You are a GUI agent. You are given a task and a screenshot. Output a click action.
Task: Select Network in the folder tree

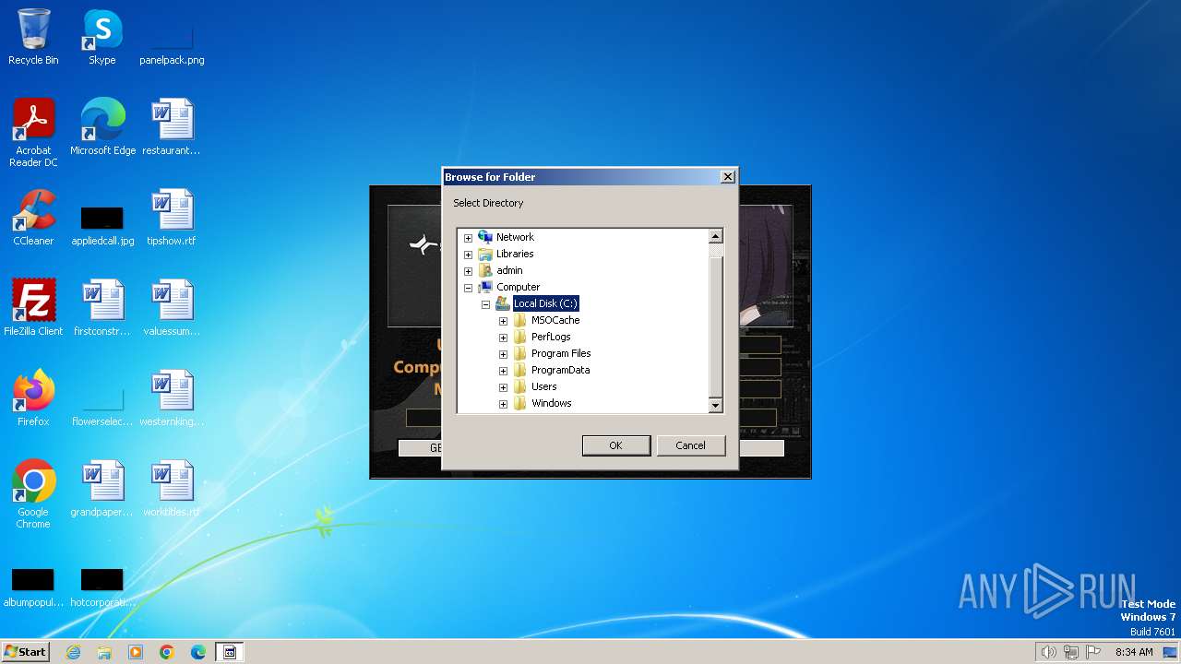[x=515, y=237]
